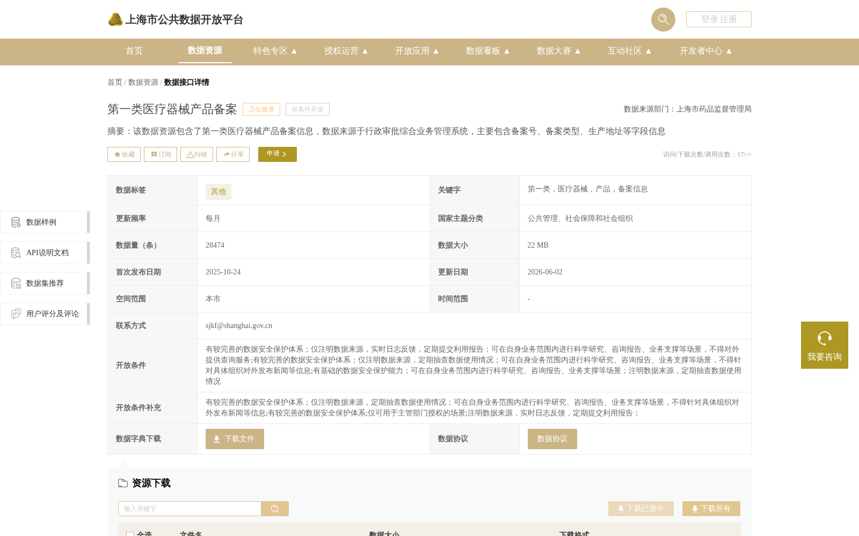
Task: Click the 数据来源部门 text
Action: click(x=688, y=109)
